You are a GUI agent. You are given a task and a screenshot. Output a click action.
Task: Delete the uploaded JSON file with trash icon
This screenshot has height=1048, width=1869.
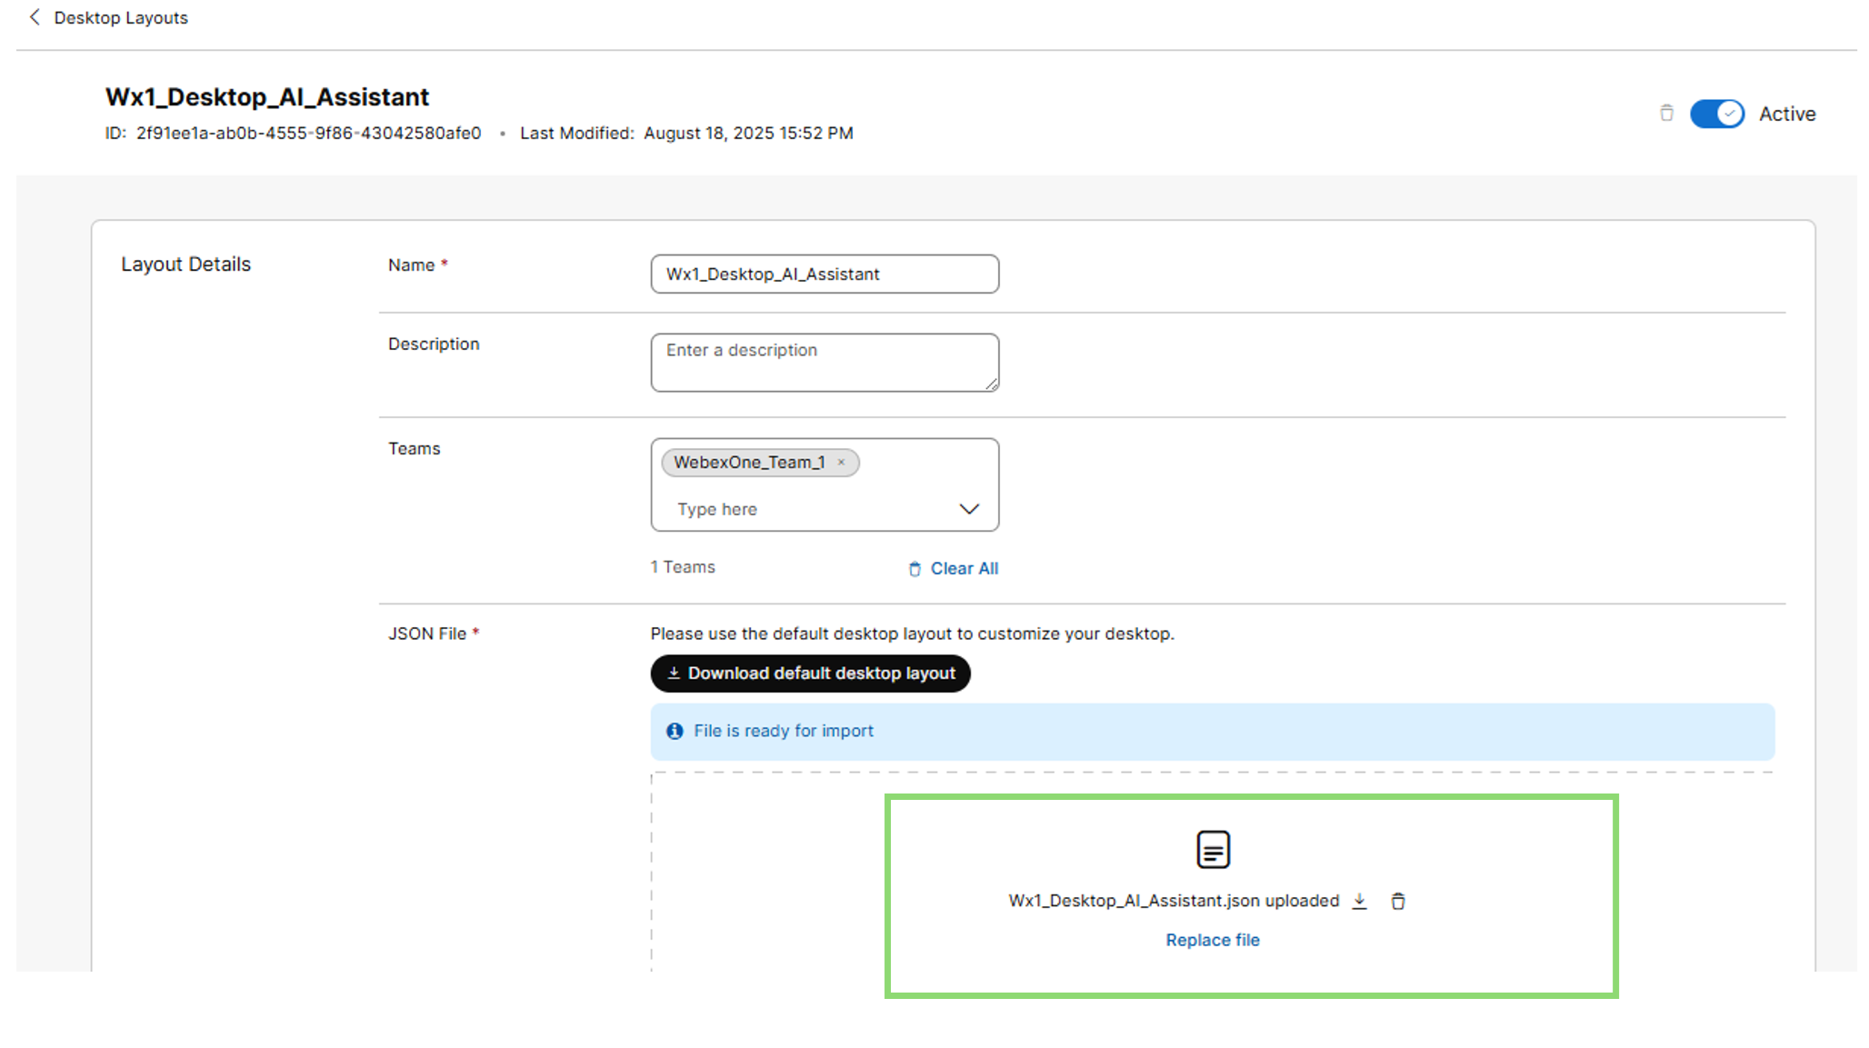tap(1398, 901)
